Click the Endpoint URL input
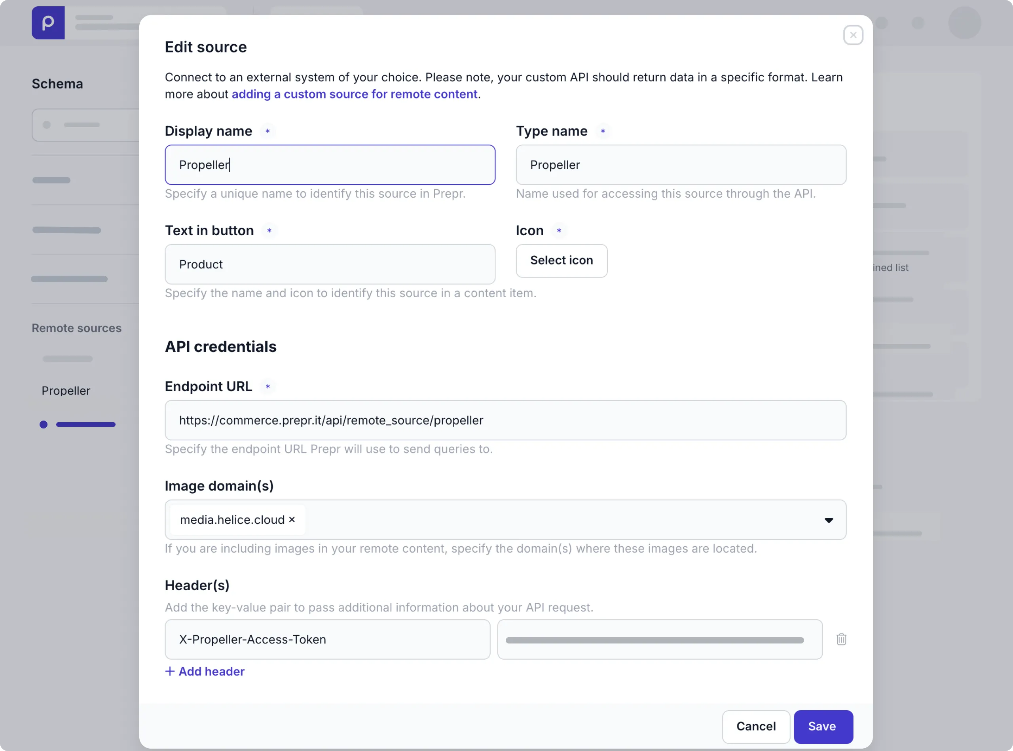1013x751 pixels. pyautogui.click(x=505, y=420)
